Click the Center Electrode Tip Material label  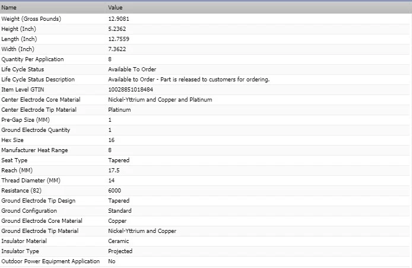[39, 110]
